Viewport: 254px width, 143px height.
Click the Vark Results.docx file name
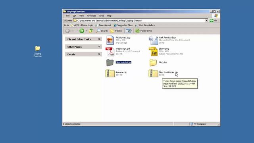tap(167, 37)
